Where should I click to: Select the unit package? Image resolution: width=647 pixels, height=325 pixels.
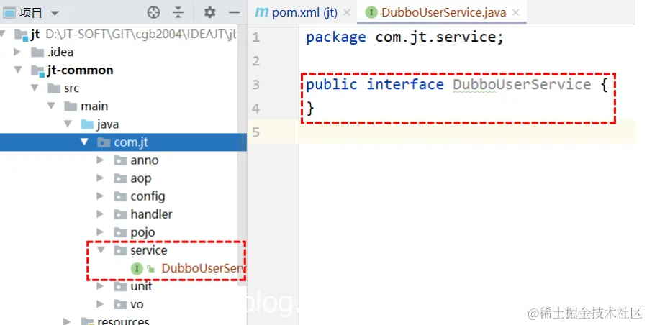tap(141, 286)
